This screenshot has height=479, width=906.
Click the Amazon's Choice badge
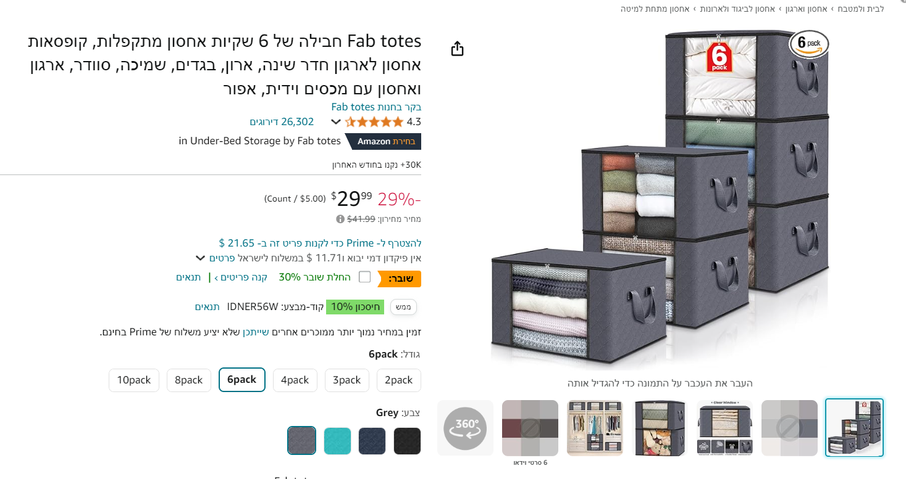[x=383, y=141]
